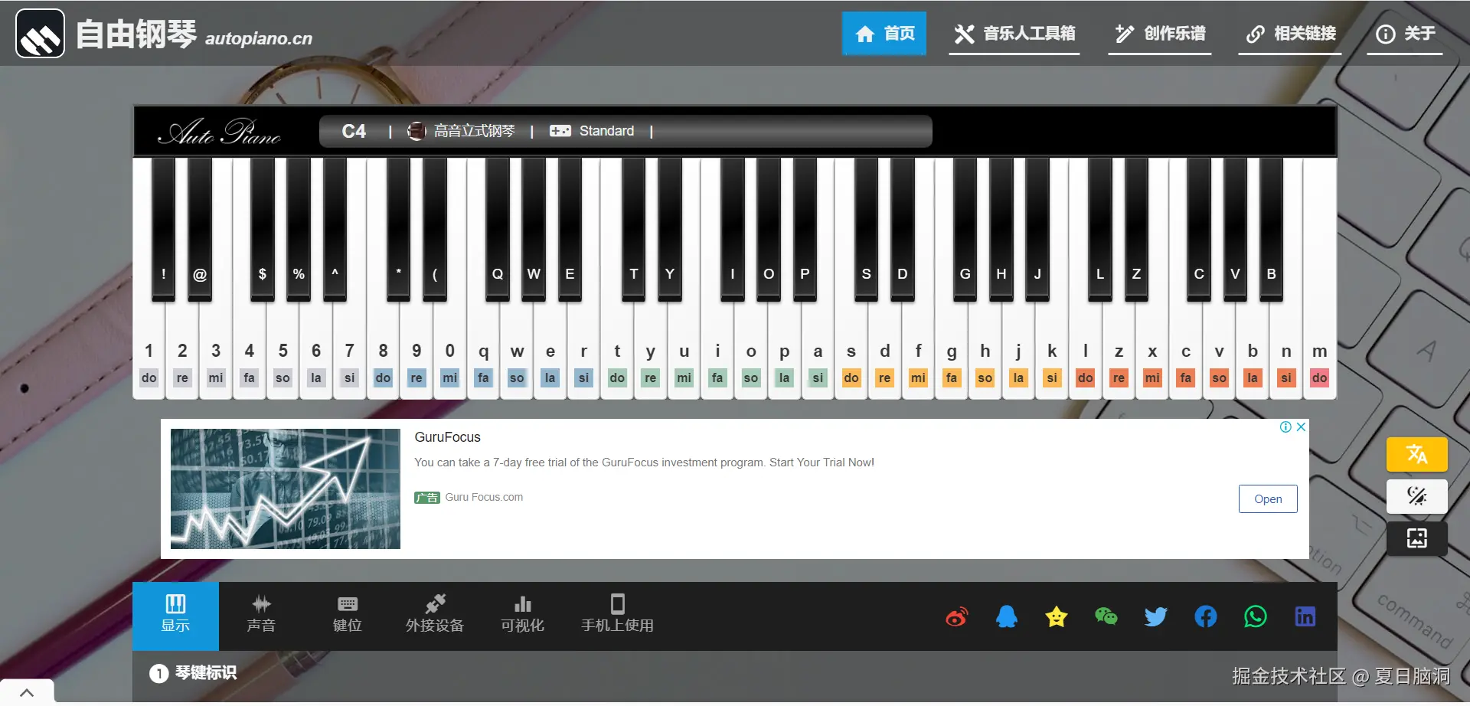The height and width of the screenshot is (706, 1470).
Task: Close the GuruFocus ad with X
Action: (1301, 427)
